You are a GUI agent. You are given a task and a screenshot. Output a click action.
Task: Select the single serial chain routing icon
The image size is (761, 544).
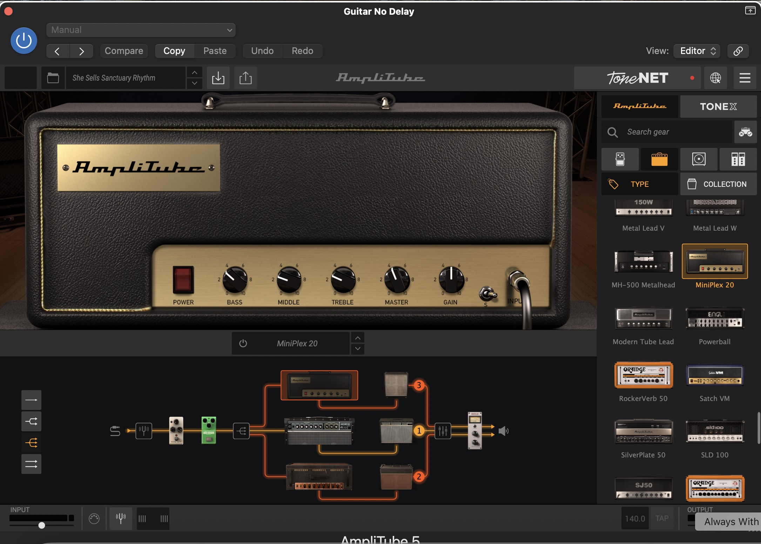(x=31, y=400)
